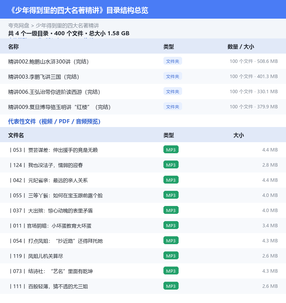This screenshot has width=286, height=303.
Task: Click MP3 badge for file 119
Action: tap(171, 256)
